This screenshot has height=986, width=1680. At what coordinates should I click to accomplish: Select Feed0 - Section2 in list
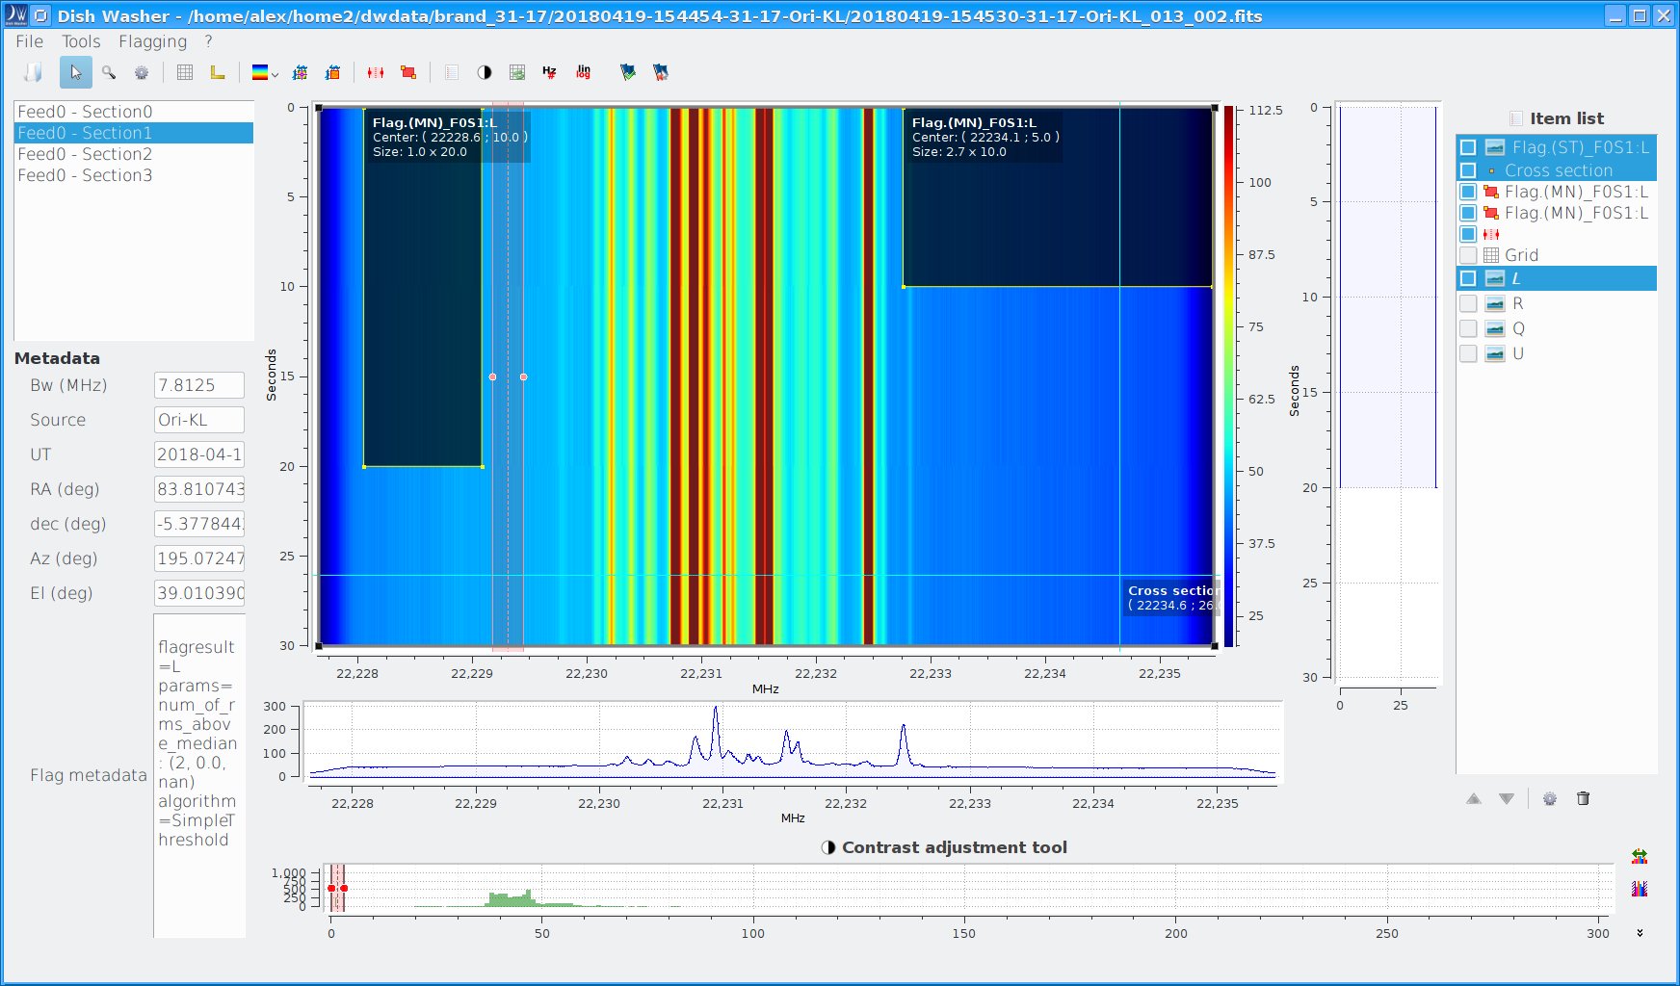[x=133, y=154]
